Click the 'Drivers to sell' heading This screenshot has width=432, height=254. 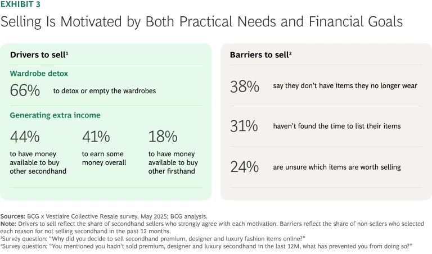pyautogui.click(x=39, y=55)
